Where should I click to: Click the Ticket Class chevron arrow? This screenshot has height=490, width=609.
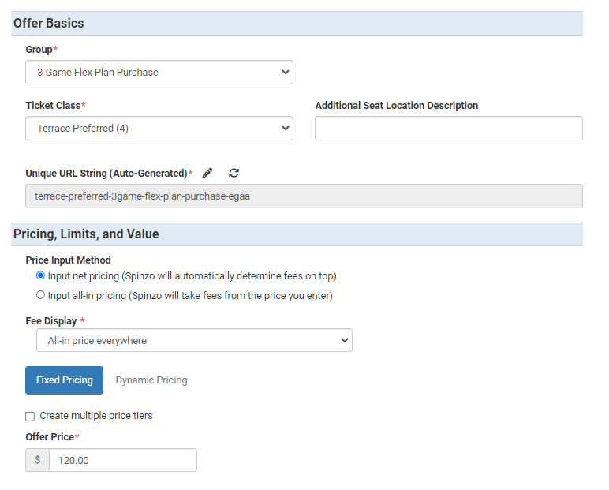[x=286, y=129]
